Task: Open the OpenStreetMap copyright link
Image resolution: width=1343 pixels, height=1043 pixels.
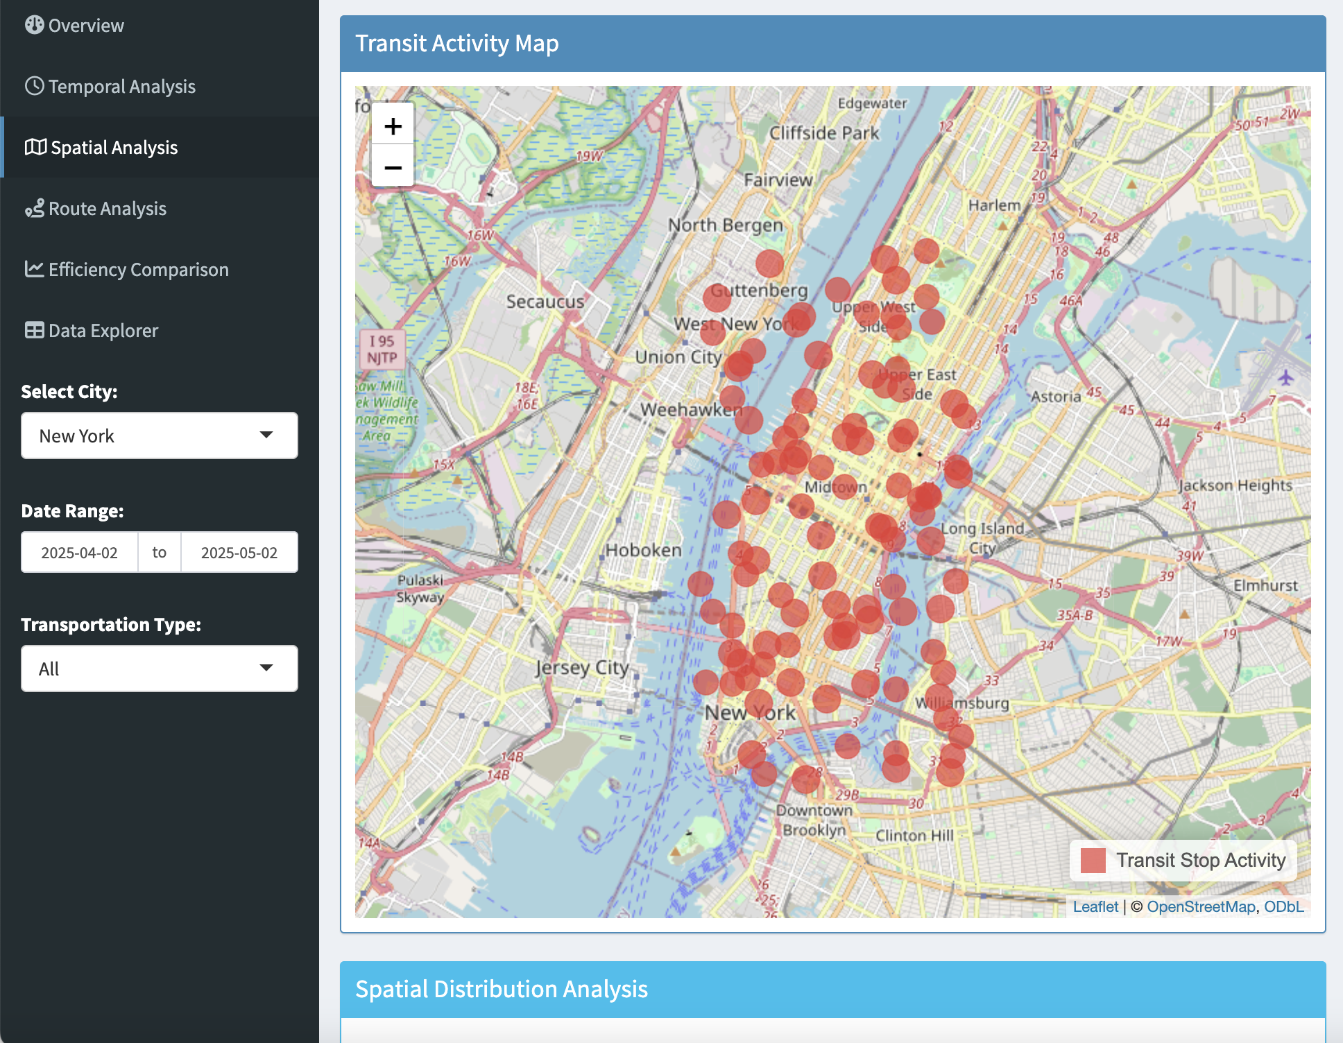Action: [x=1201, y=906]
